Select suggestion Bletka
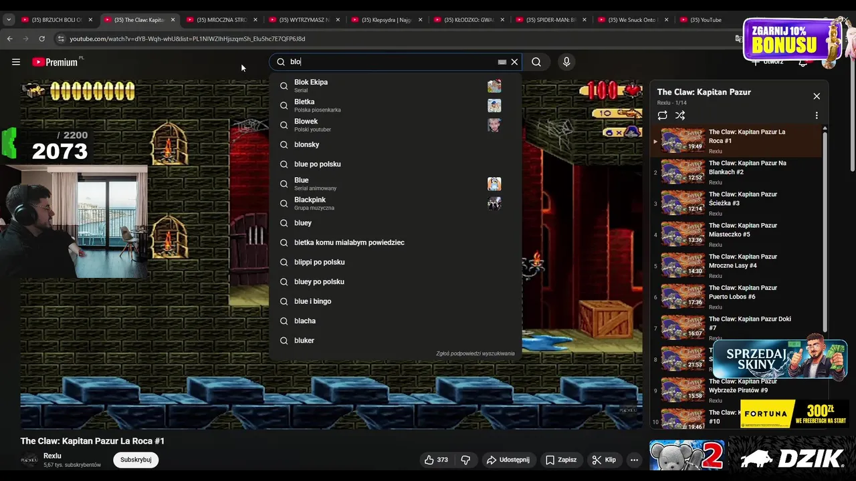Image resolution: width=856 pixels, height=481 pixels. (395, 106)
